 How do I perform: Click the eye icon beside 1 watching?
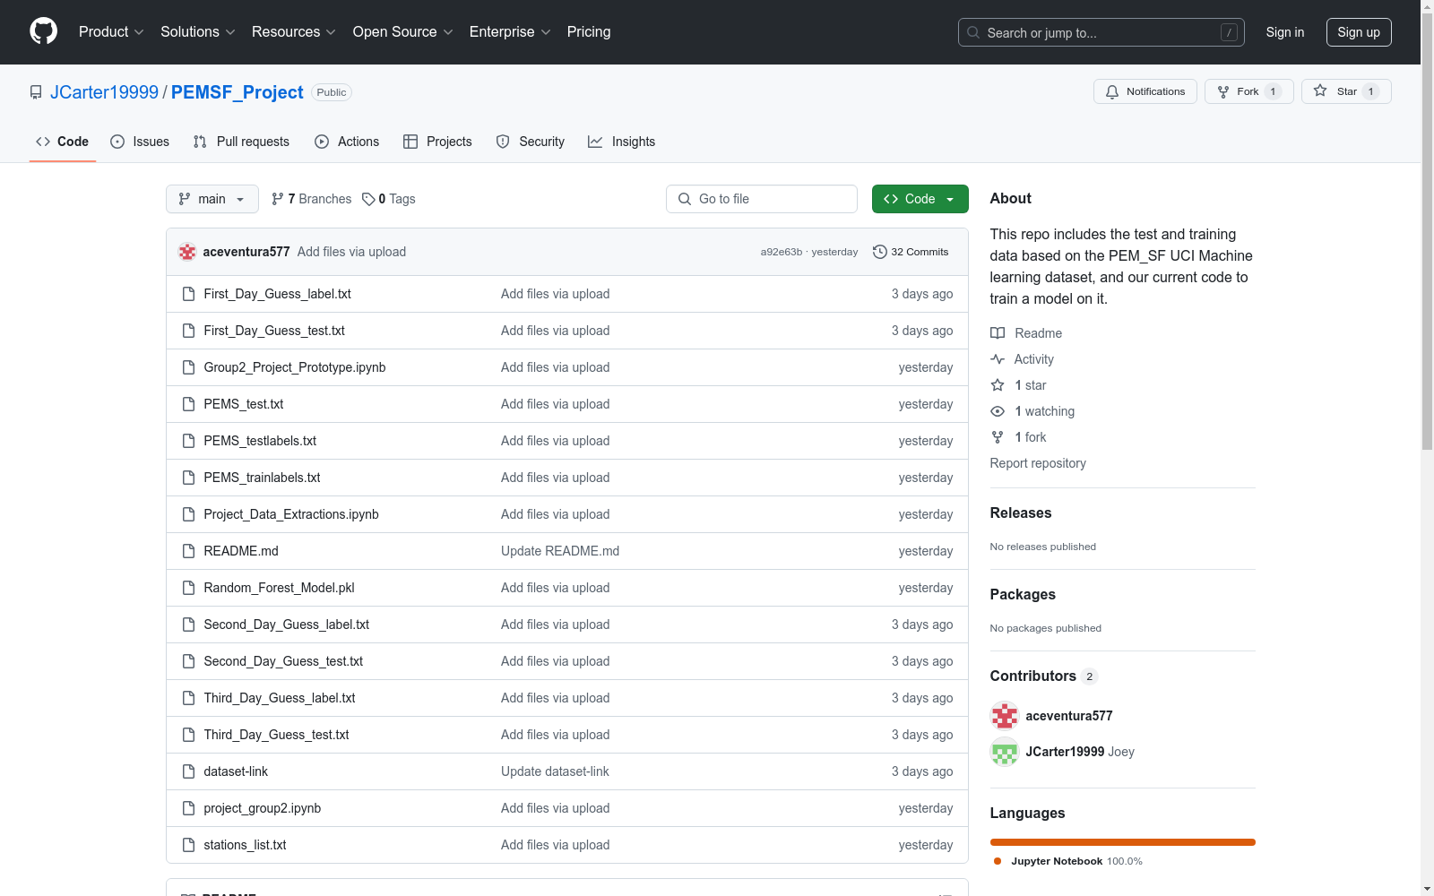tap(998, 411)
